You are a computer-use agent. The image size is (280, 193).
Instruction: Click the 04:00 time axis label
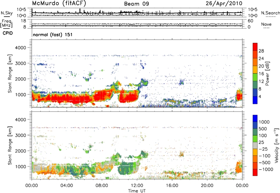click(66, 186)
